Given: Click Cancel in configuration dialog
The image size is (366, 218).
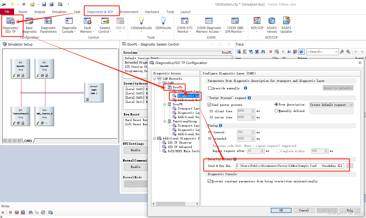Looking at the screenshot, I should coord(304,210).
